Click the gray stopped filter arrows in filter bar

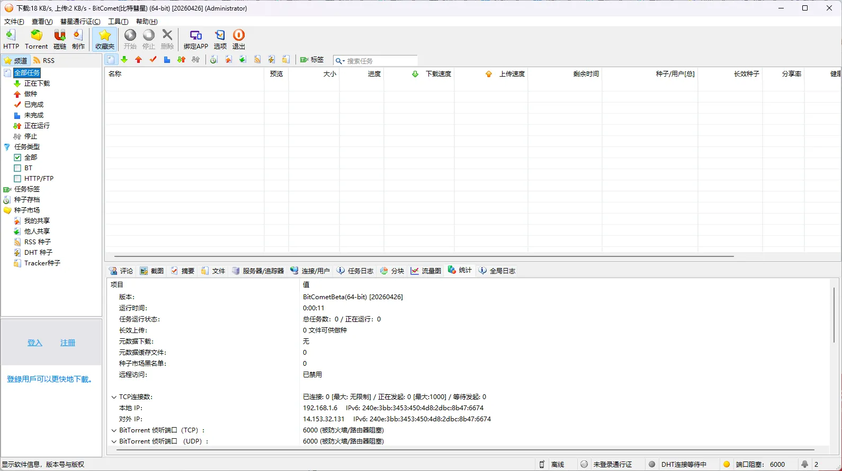click(195, 60)
